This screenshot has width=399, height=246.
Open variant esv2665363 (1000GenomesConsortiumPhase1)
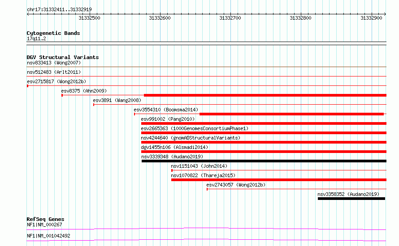tap(195, 128)
